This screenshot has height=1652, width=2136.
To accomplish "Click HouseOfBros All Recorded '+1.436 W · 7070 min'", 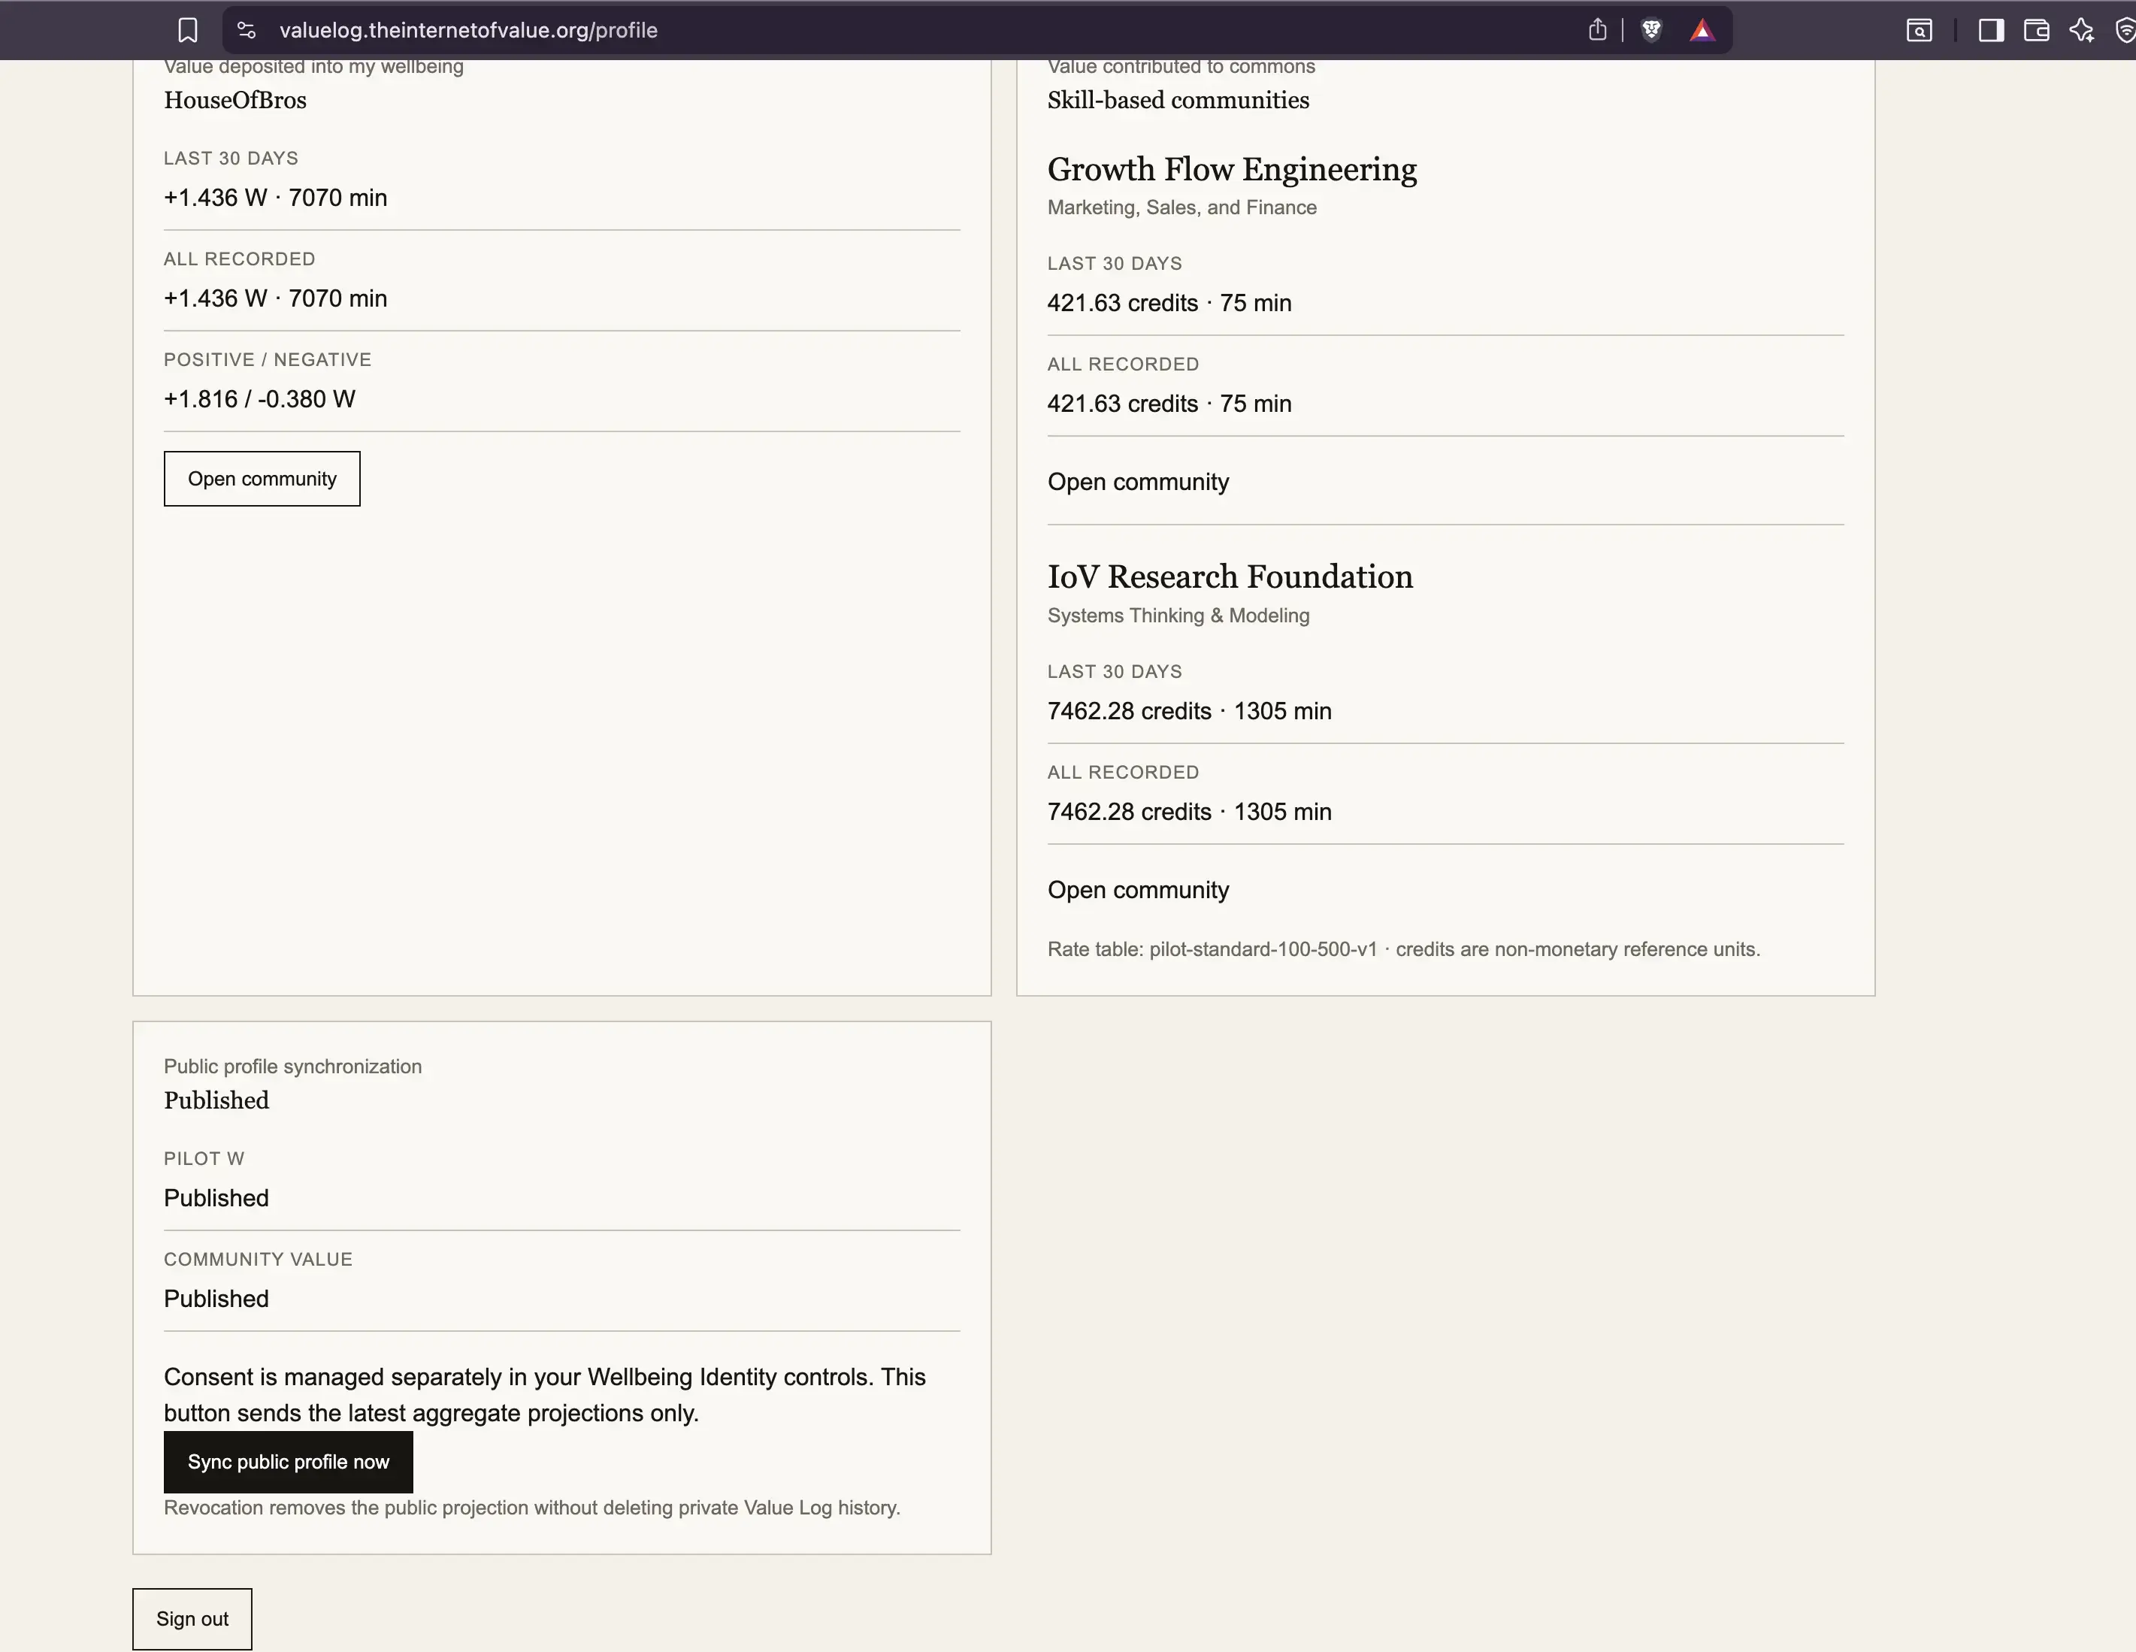I will click(276, 298).
